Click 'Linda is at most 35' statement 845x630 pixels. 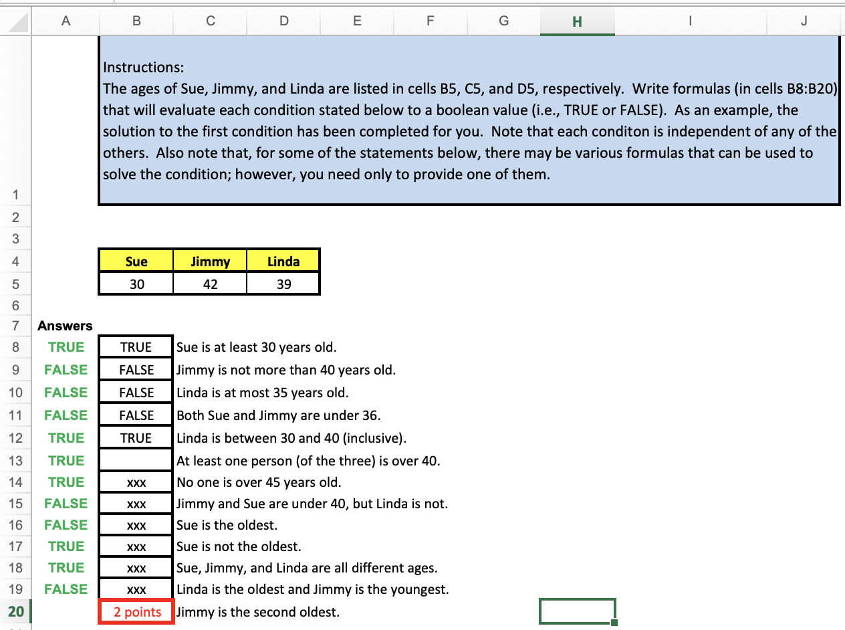coord(262,393)
